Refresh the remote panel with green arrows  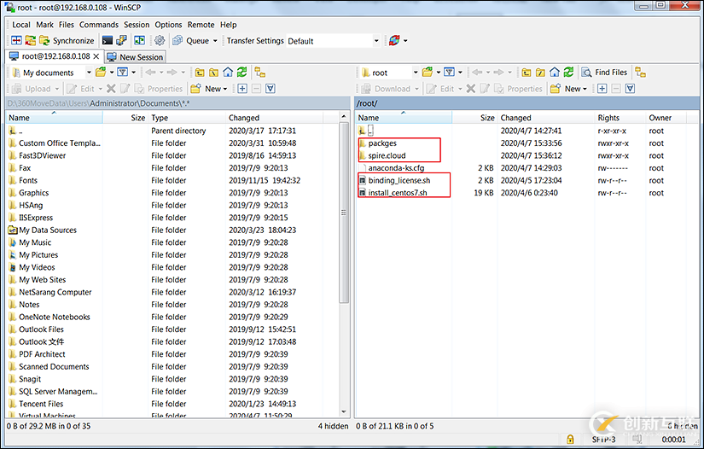point(568,72)
